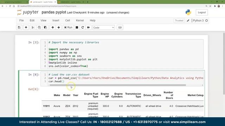Open the View menu
Image resolution: width=225 pixels, height=126 pixels.
(x=43, y=20)
